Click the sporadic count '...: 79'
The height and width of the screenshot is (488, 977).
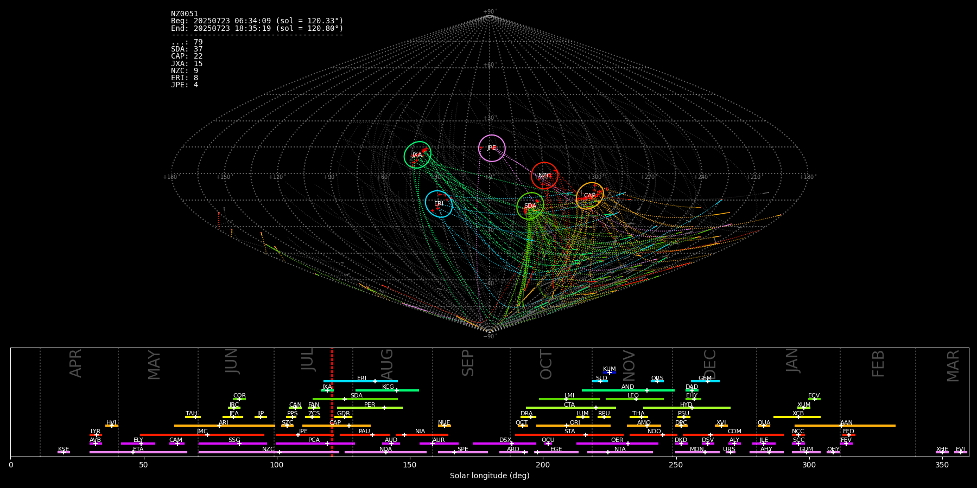click(187, 42)
